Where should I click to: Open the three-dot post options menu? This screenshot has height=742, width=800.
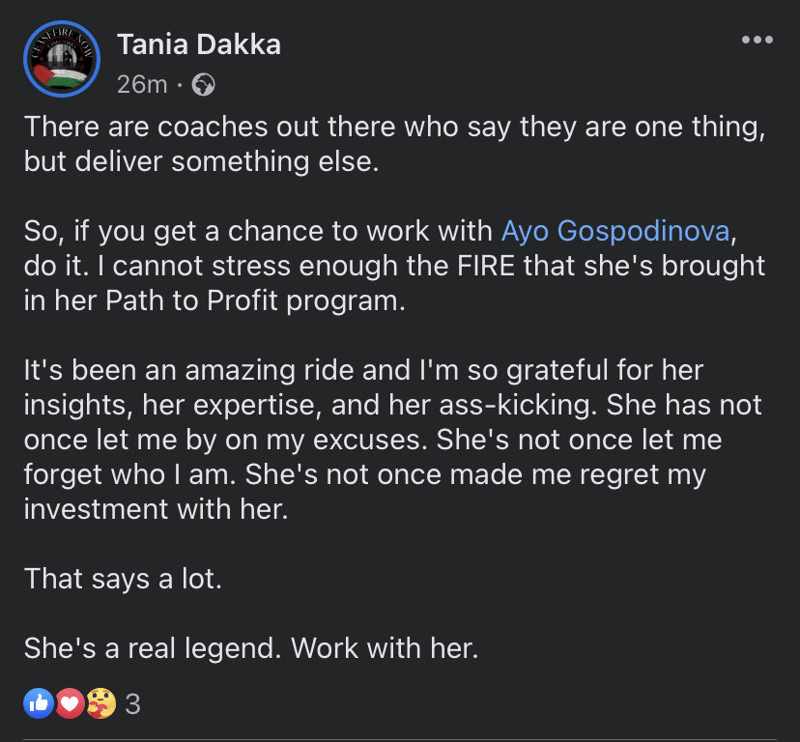pos(756,41)
